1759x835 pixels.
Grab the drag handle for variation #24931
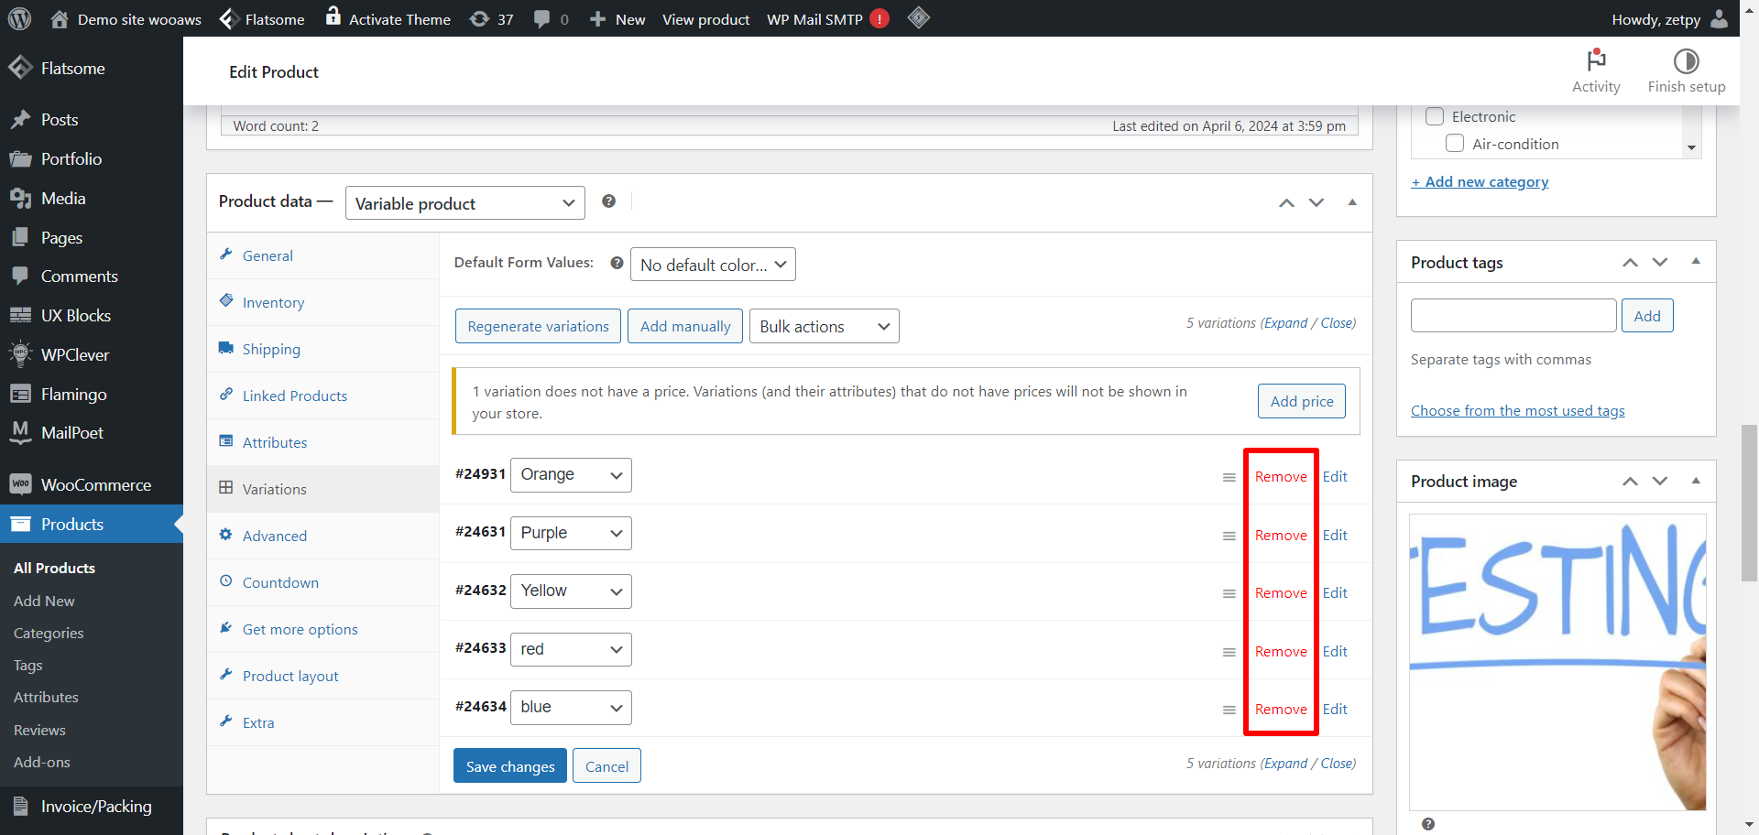[x=1229, y=477]
